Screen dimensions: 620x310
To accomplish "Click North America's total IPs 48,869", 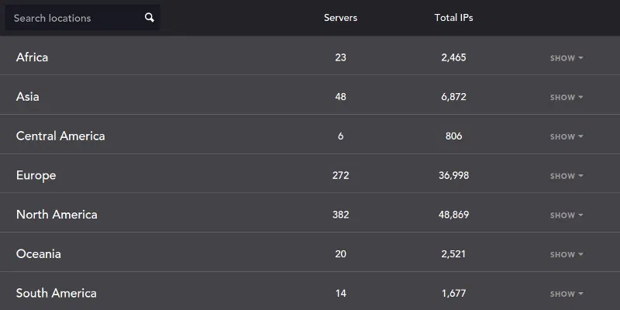I will tap(453, 215).
